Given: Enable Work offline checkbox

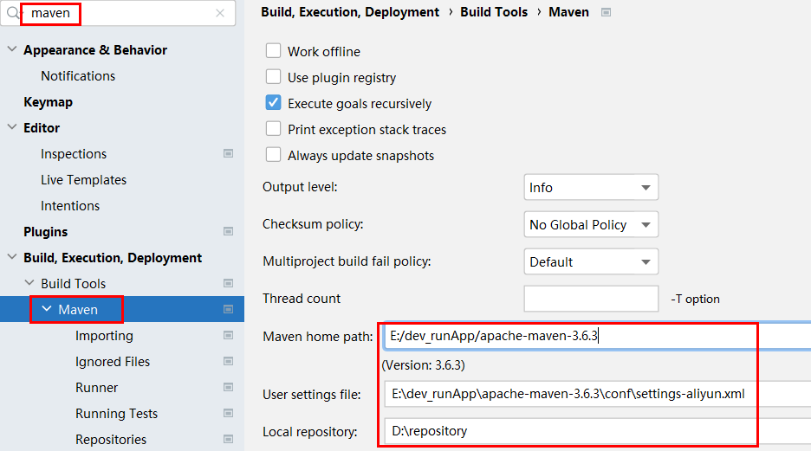Looking at the screenshot, I should [x=273, y=50].
